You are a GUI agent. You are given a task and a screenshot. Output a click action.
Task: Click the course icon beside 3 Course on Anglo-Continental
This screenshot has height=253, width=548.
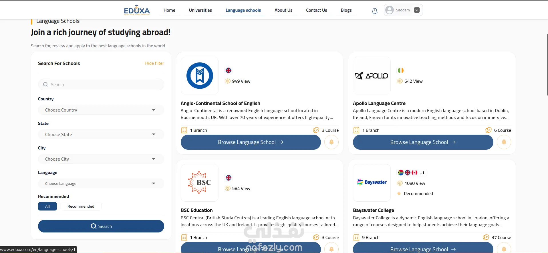pyautogui.click(x=316, y=130)
